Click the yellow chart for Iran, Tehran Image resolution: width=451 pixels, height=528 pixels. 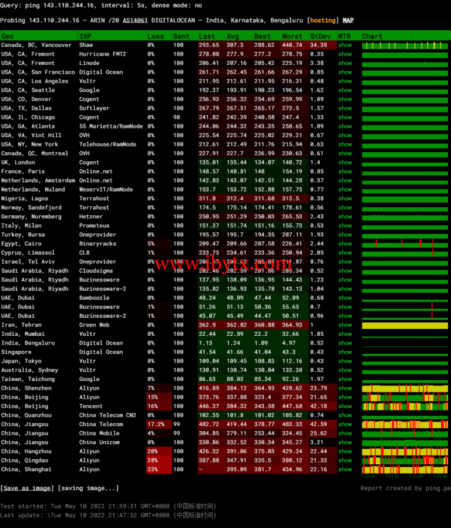405,325
